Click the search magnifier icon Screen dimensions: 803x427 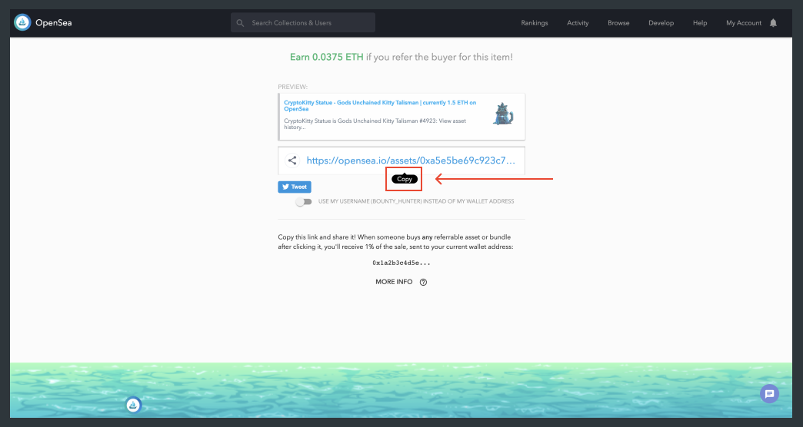click(240, 23)
